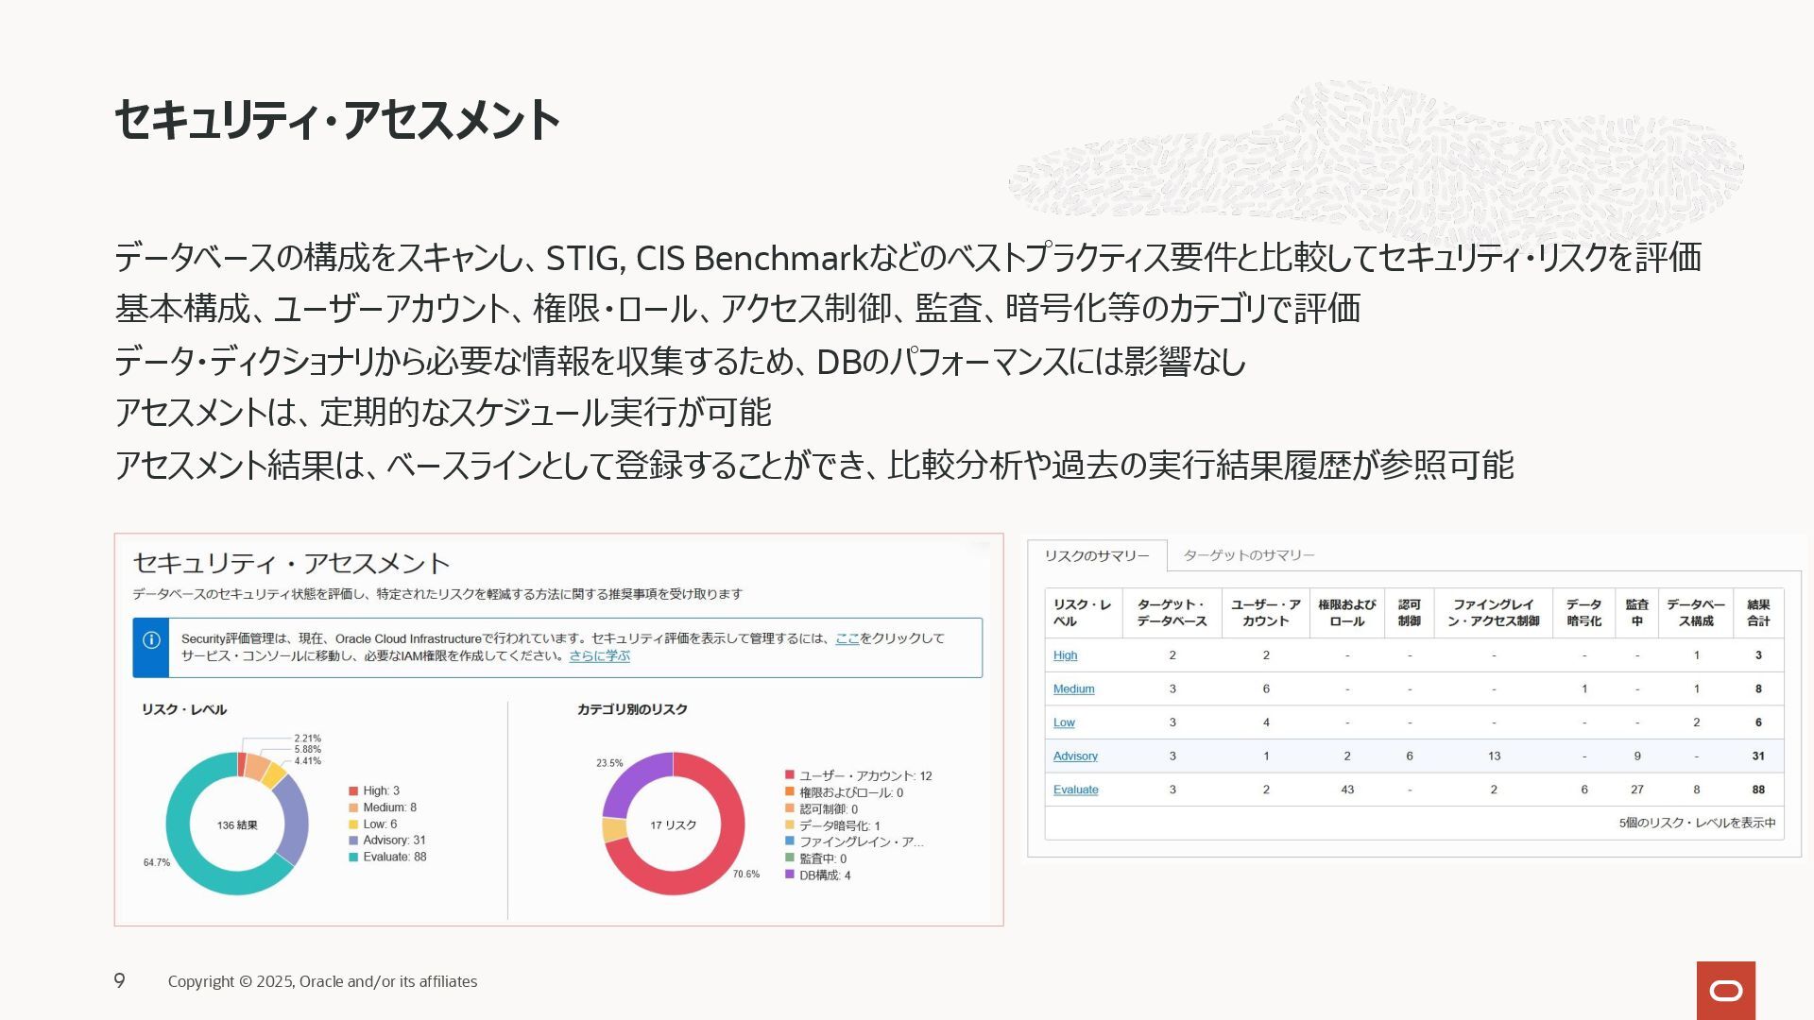
Task: Click the info icon in the notice banner
Action: pyautogui.click(x=151, y=640)
